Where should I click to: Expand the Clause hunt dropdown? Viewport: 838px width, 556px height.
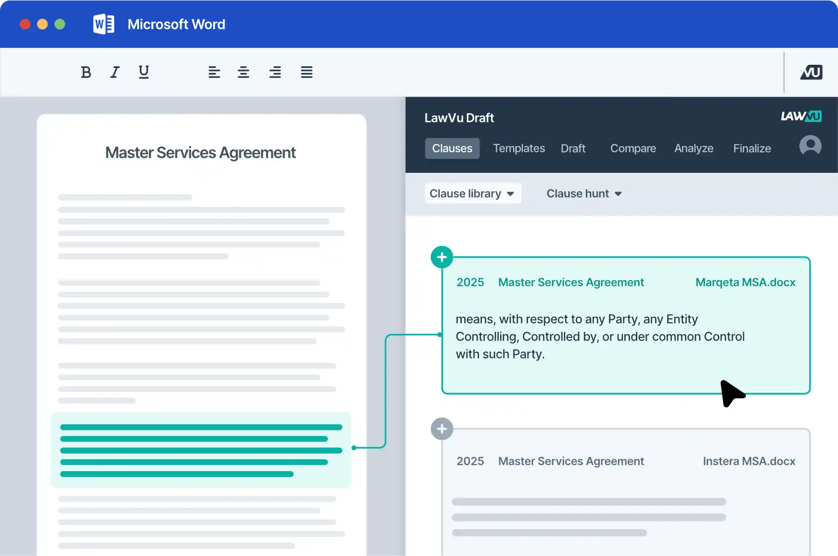point(583,193)
